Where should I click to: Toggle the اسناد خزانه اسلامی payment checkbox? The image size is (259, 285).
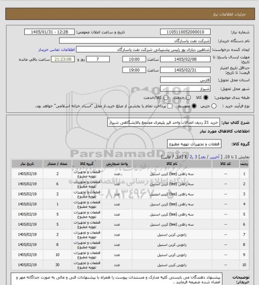[170, 106]
